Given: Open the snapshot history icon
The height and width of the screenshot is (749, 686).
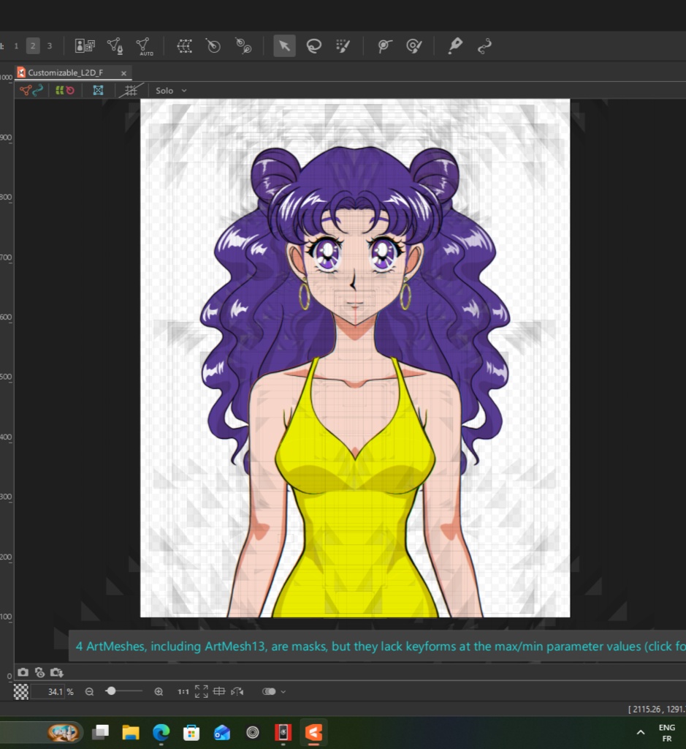Looking at the screenshot, I should pos(40,673).
